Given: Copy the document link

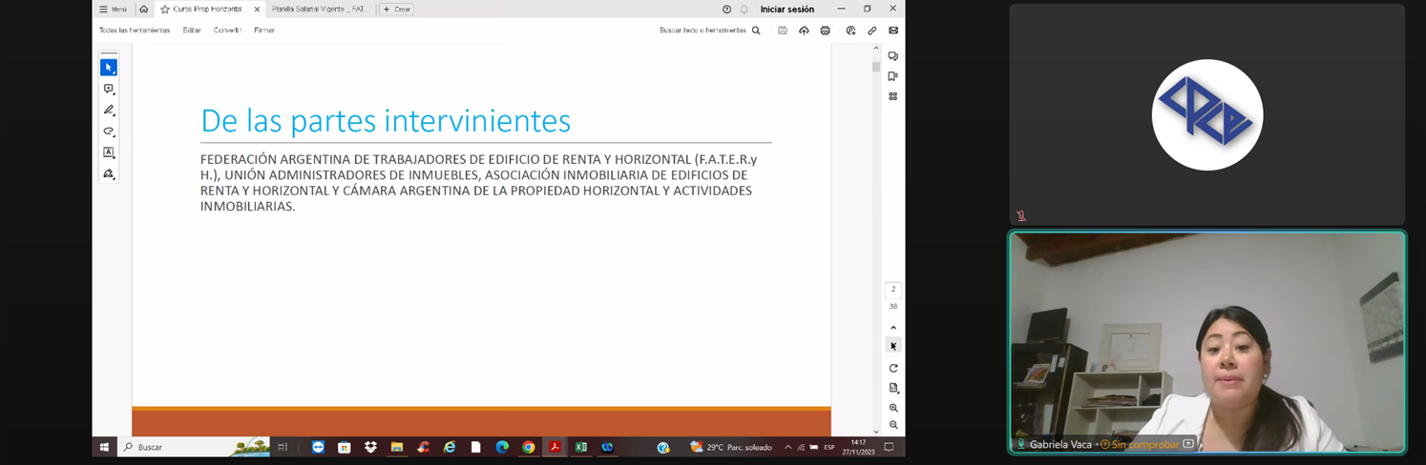Looking at the screenshot, I should [x=871, y=30].
